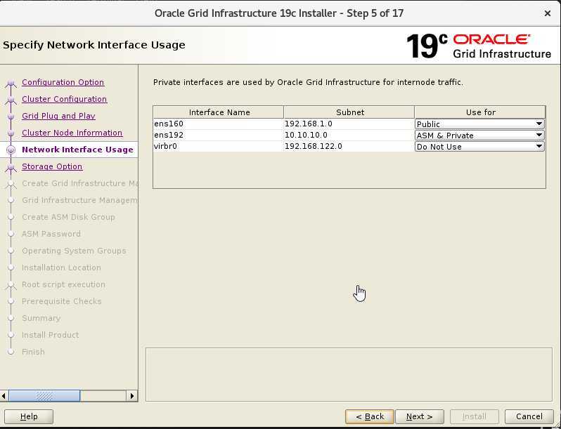Cancel the Grid Infrastructure installer
The width and height of the screenshot is (561, 429).
pos(529,416)
